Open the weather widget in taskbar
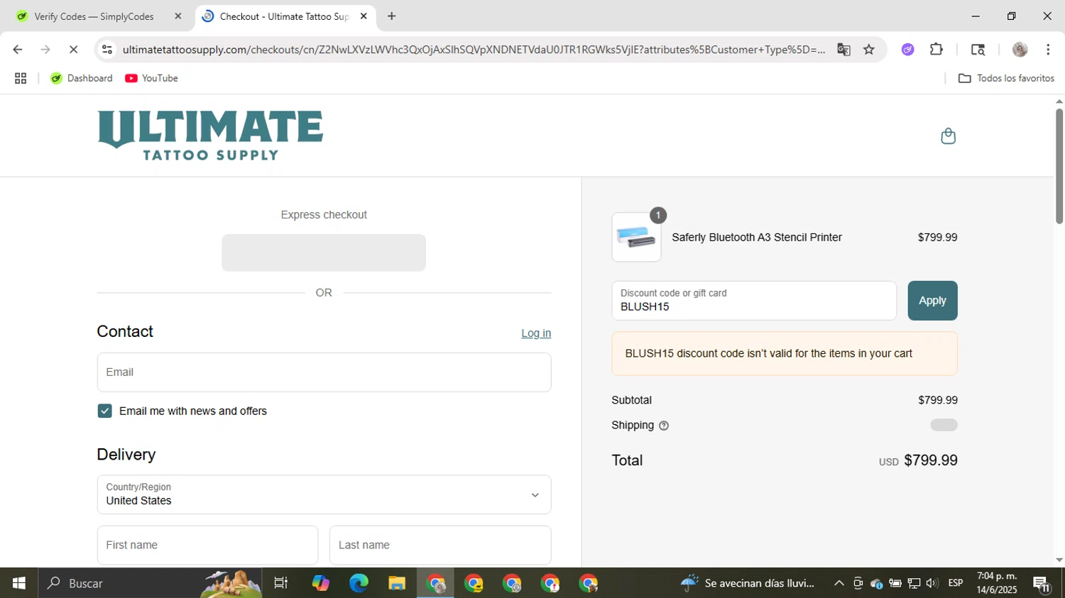This screenshot has width=1065, height=598. (x=748, y=583)
